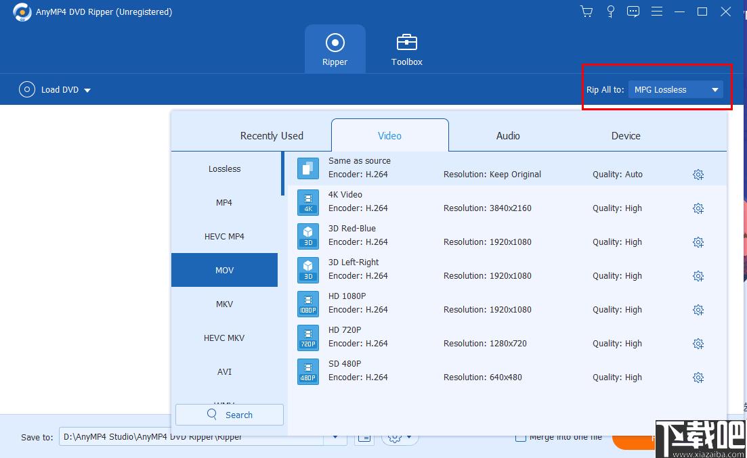Expand the Save to path dropdown
Viewport: 747px width, 458px height.
pyautogui.click(x=335, y=437)
